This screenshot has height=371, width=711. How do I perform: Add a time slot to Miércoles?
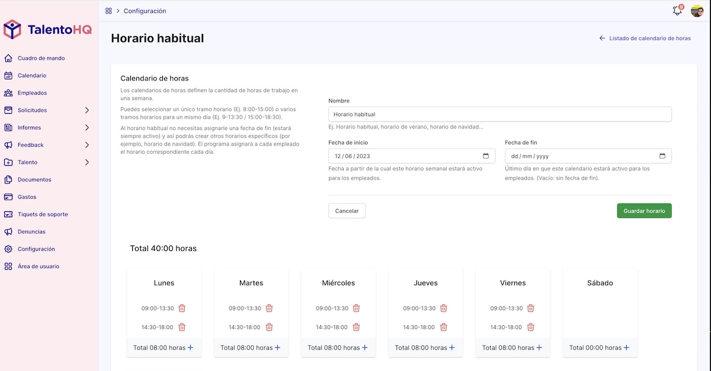pyautogui.click(x=364, y=348)
